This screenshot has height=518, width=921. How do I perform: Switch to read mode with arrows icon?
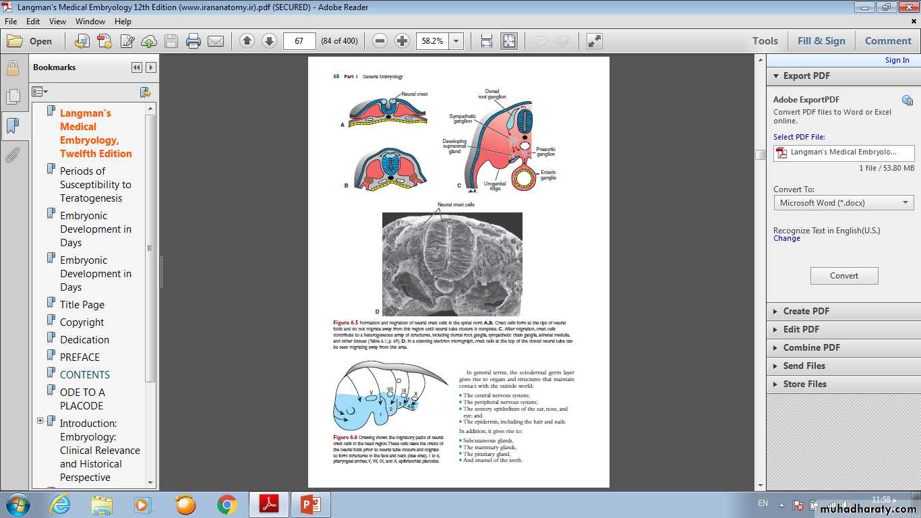point(594,41)
